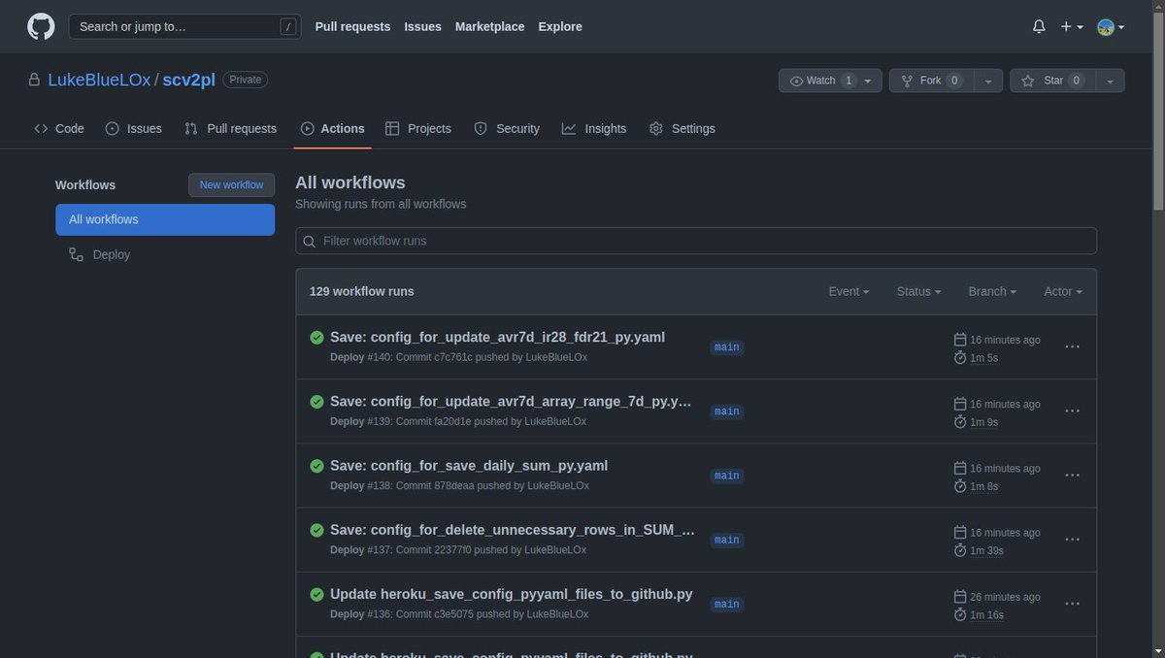1165x658 pixels.
Task: Open run config_for_update_avr7d_ir28_fdr21_py.yaml
Action: coord(497,337)
